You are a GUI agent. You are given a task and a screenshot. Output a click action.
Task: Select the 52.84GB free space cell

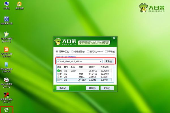[105, 74]
